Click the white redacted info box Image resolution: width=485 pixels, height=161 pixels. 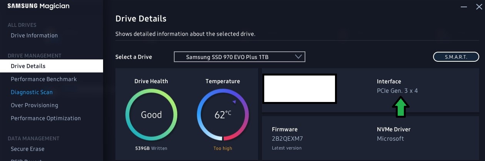(299, 89)
